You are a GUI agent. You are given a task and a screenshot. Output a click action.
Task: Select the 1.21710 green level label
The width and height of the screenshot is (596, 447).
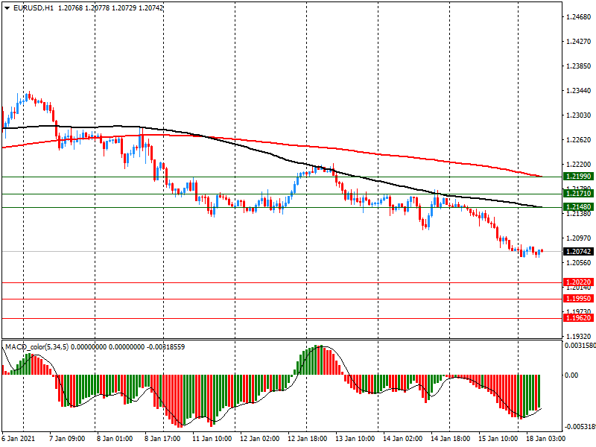pos(578,194)
